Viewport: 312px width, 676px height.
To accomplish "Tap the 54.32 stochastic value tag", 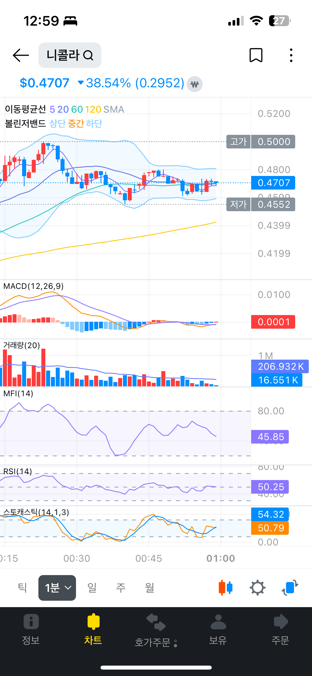I will (270, 514).
